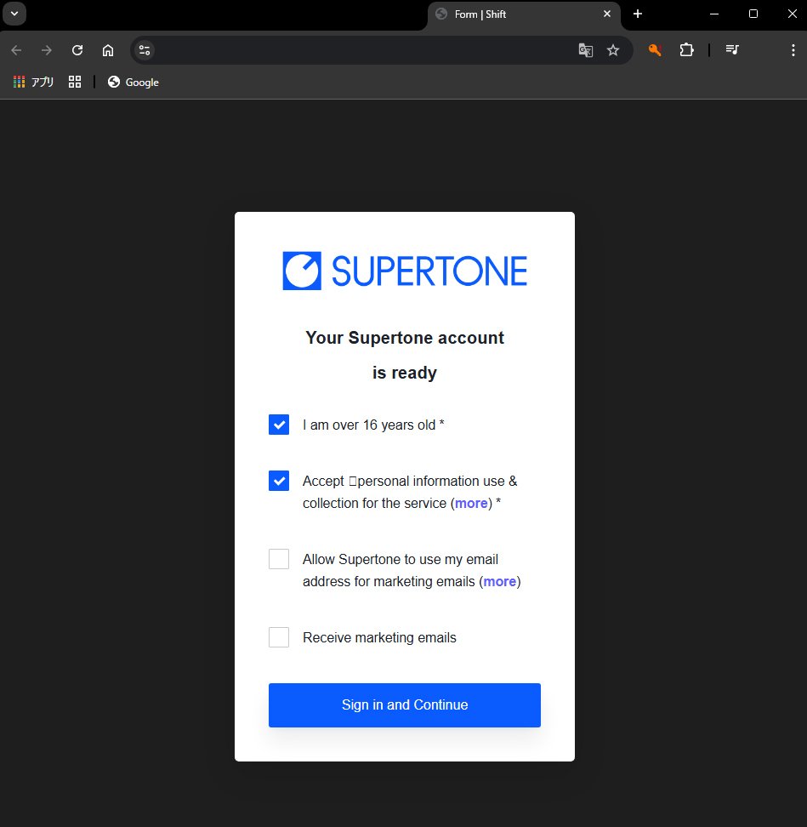Click the forward navigation arrow
Screen dimensions: 807x827
(x=47, y=49)
